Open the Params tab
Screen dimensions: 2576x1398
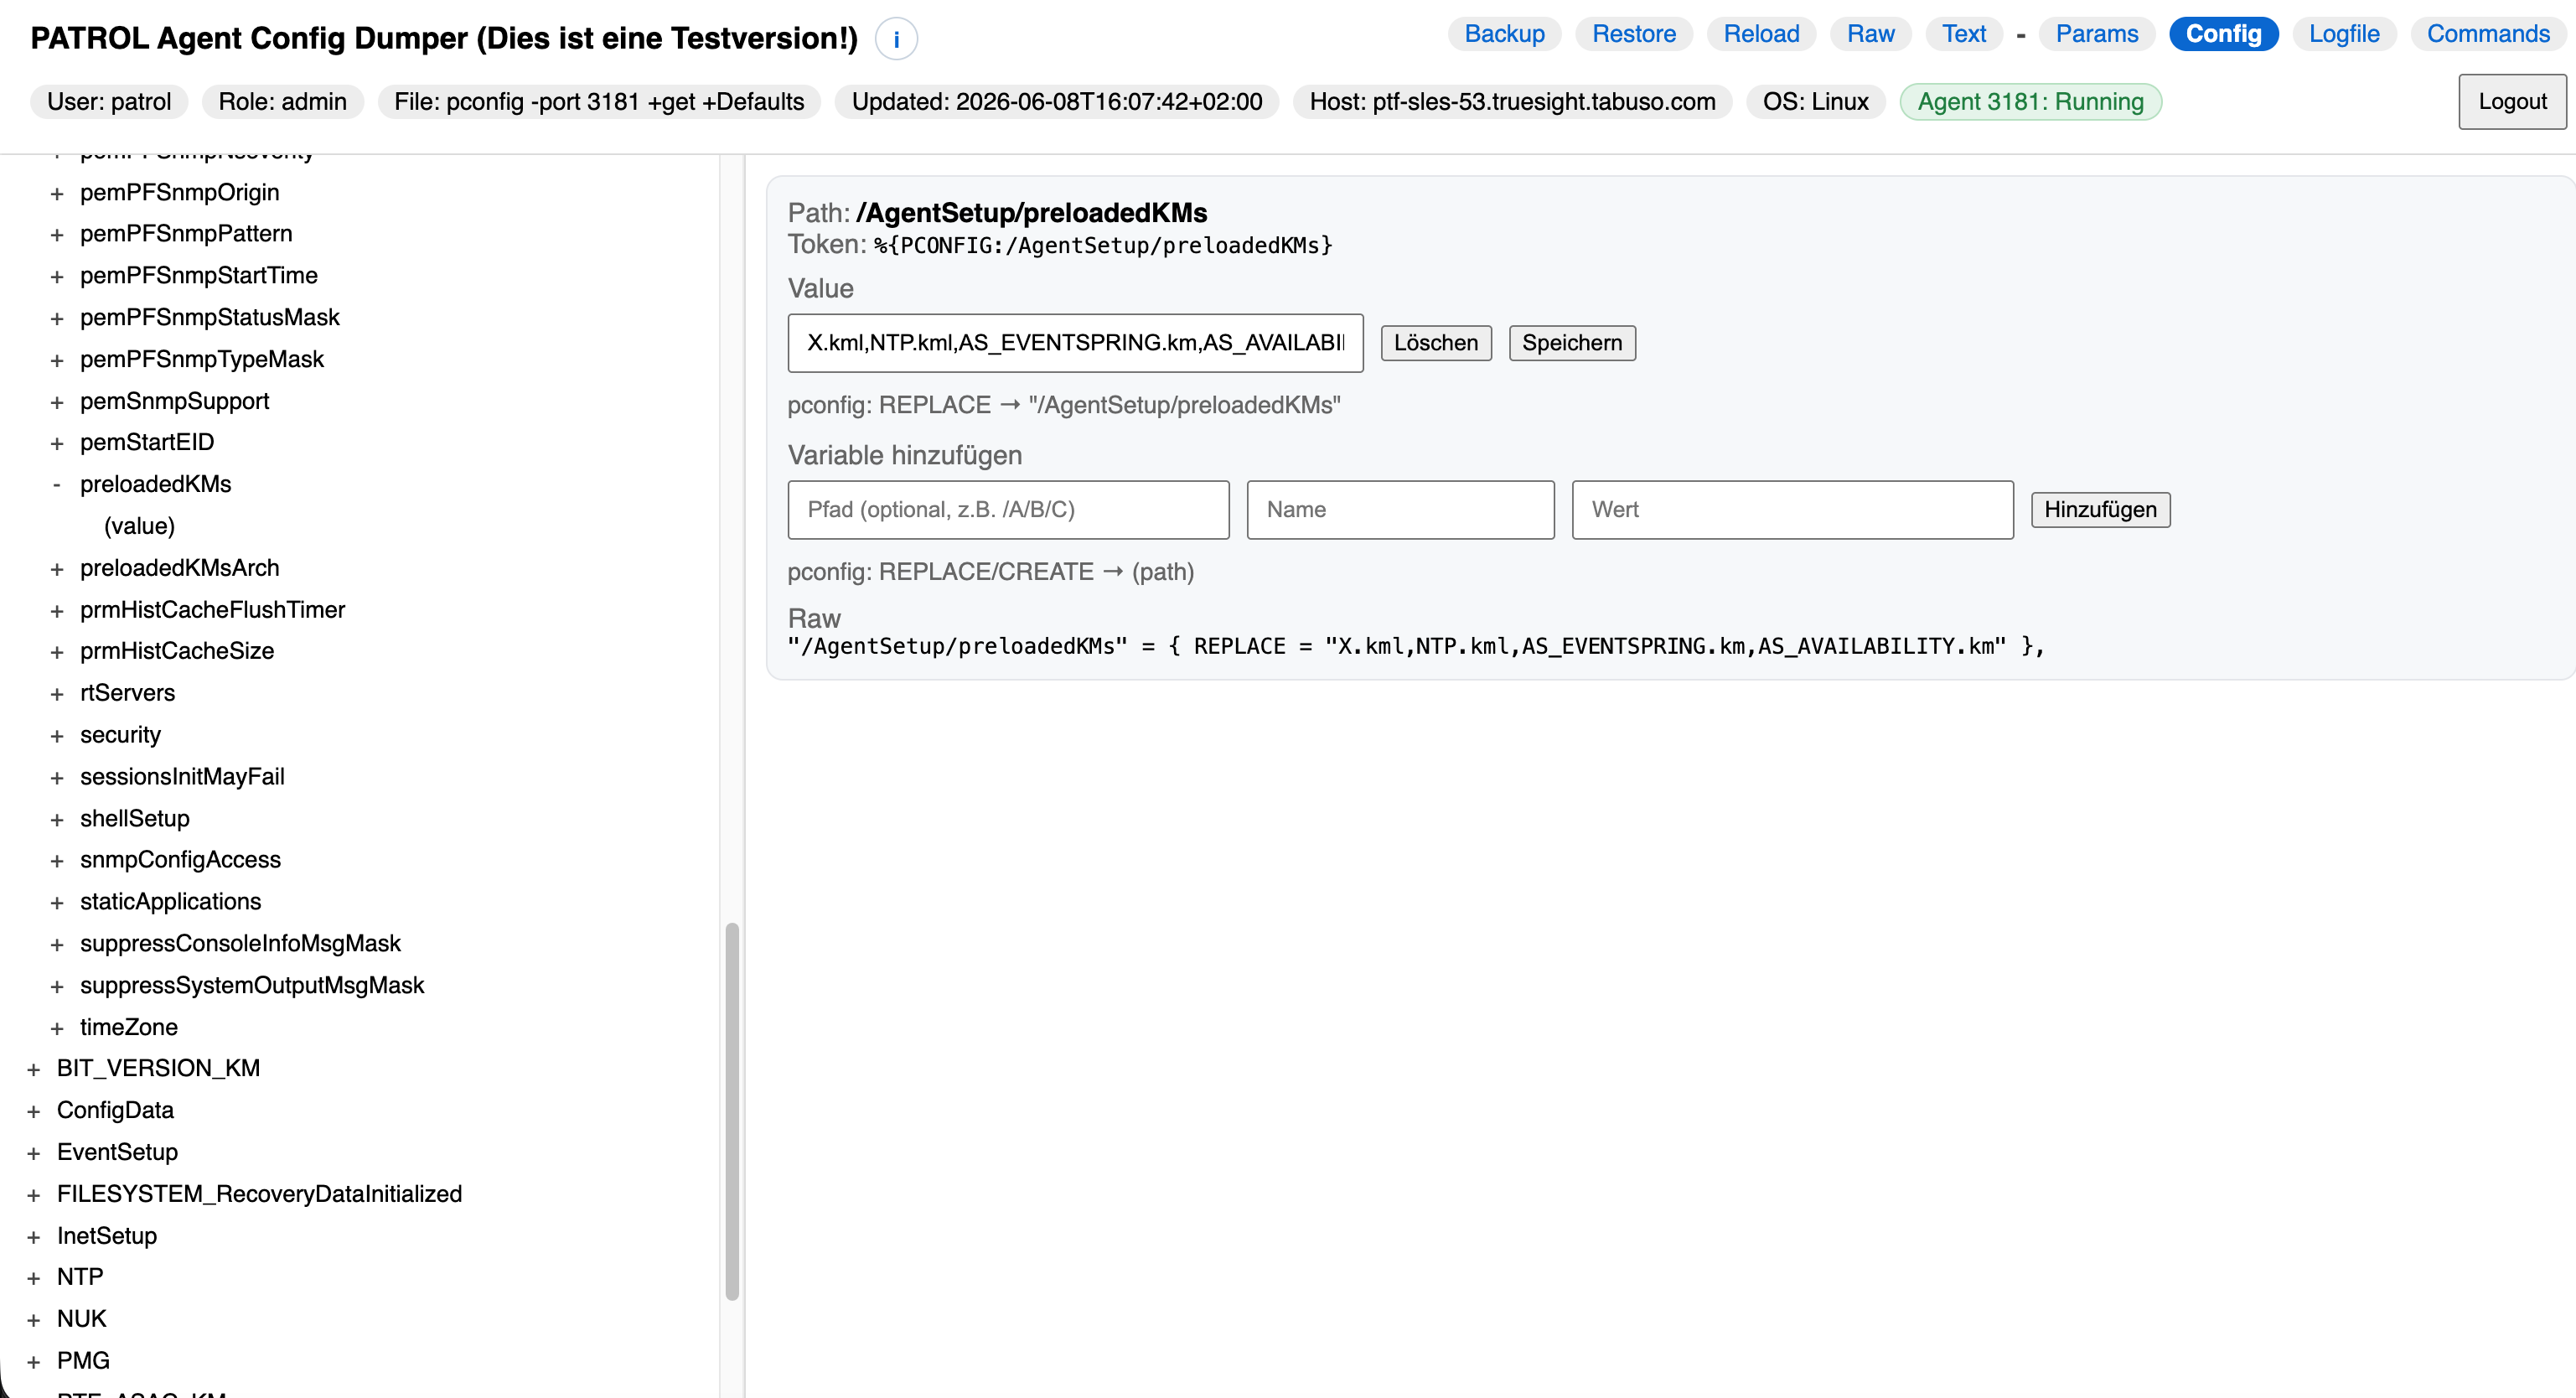point(2096,34)
